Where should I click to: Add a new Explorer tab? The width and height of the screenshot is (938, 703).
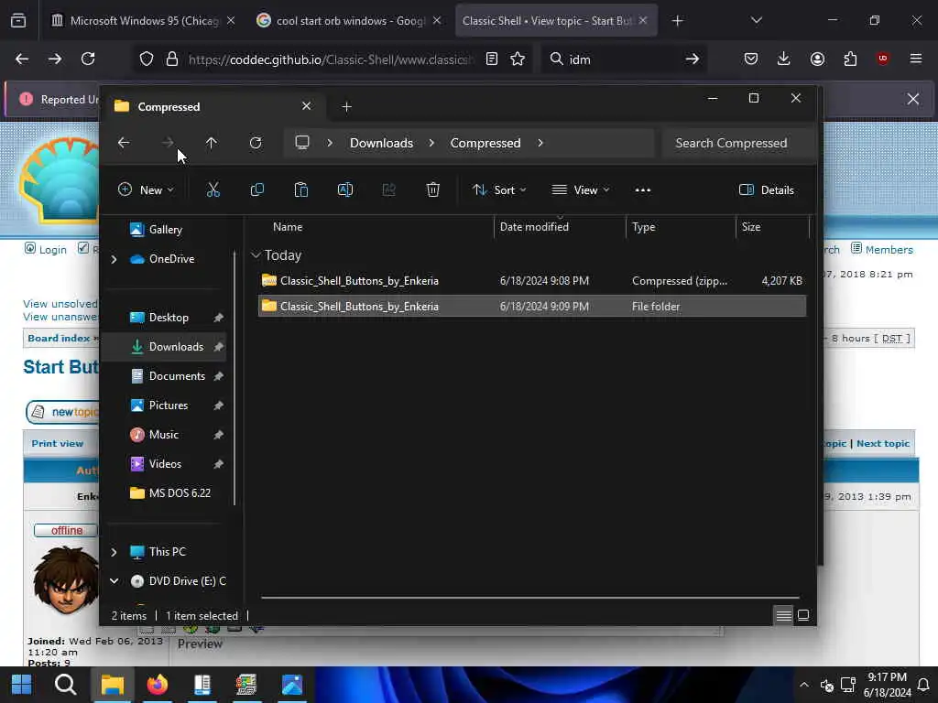(346, 106)
